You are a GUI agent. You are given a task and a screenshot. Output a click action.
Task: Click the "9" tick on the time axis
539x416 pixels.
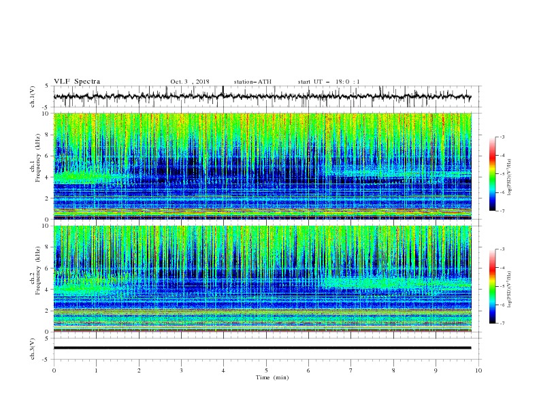436,370
